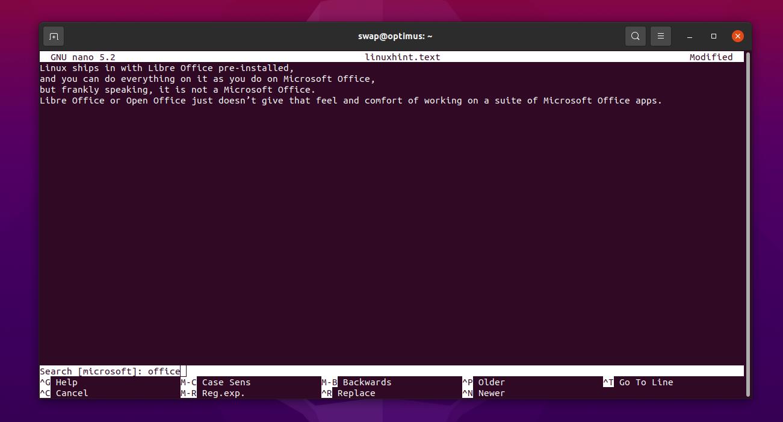Click the M-B Backwards option
The height and width of the screenshot is (422, 783).
pos(357,382)
